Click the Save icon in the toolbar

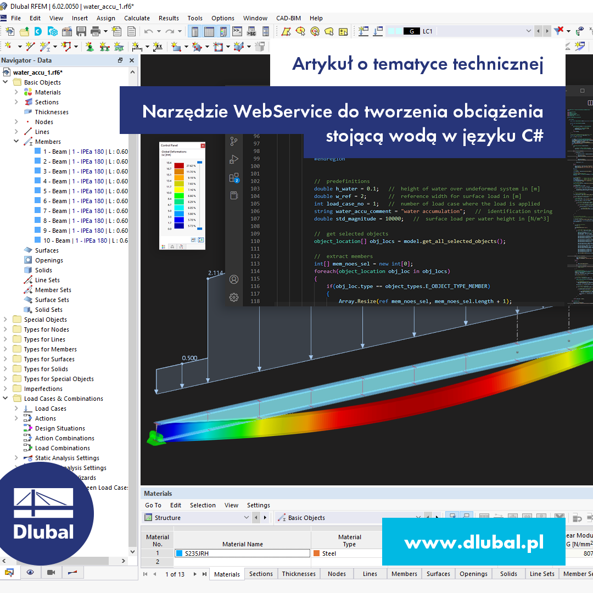[x=80, y=31]
